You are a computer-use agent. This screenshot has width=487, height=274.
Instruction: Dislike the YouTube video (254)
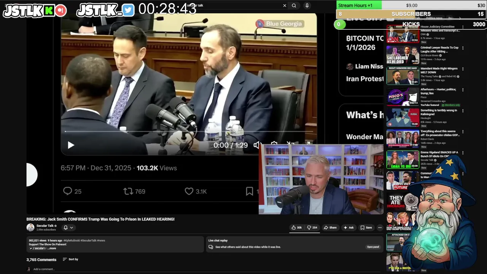[312, 228]
